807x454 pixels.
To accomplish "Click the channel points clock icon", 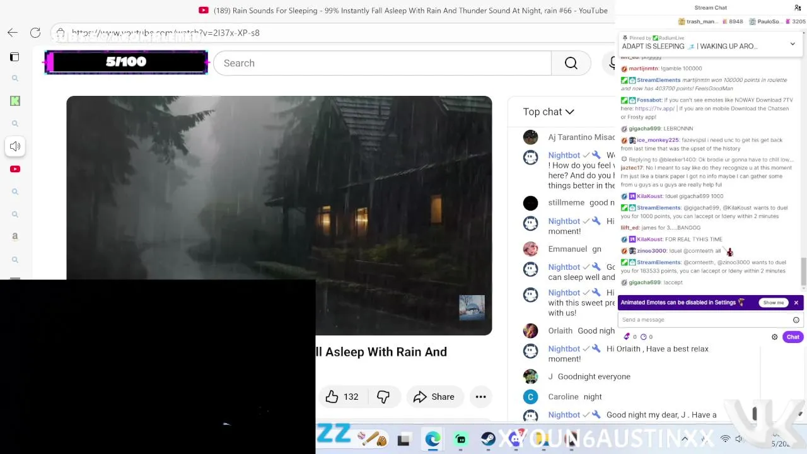I will (x=643, y=337).
